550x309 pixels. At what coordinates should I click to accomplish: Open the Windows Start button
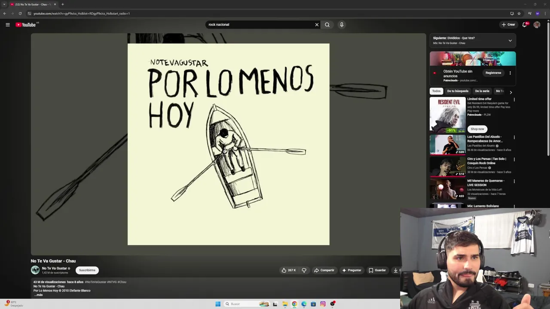pos(218,304)
